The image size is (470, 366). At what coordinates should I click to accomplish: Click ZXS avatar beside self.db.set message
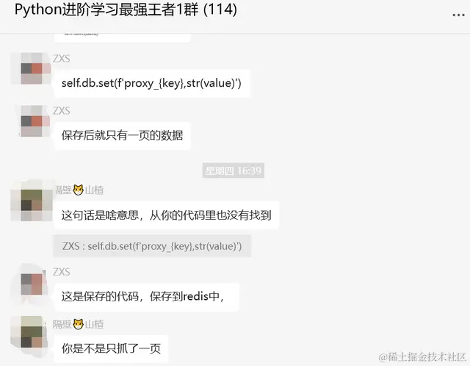coord(31,68)
